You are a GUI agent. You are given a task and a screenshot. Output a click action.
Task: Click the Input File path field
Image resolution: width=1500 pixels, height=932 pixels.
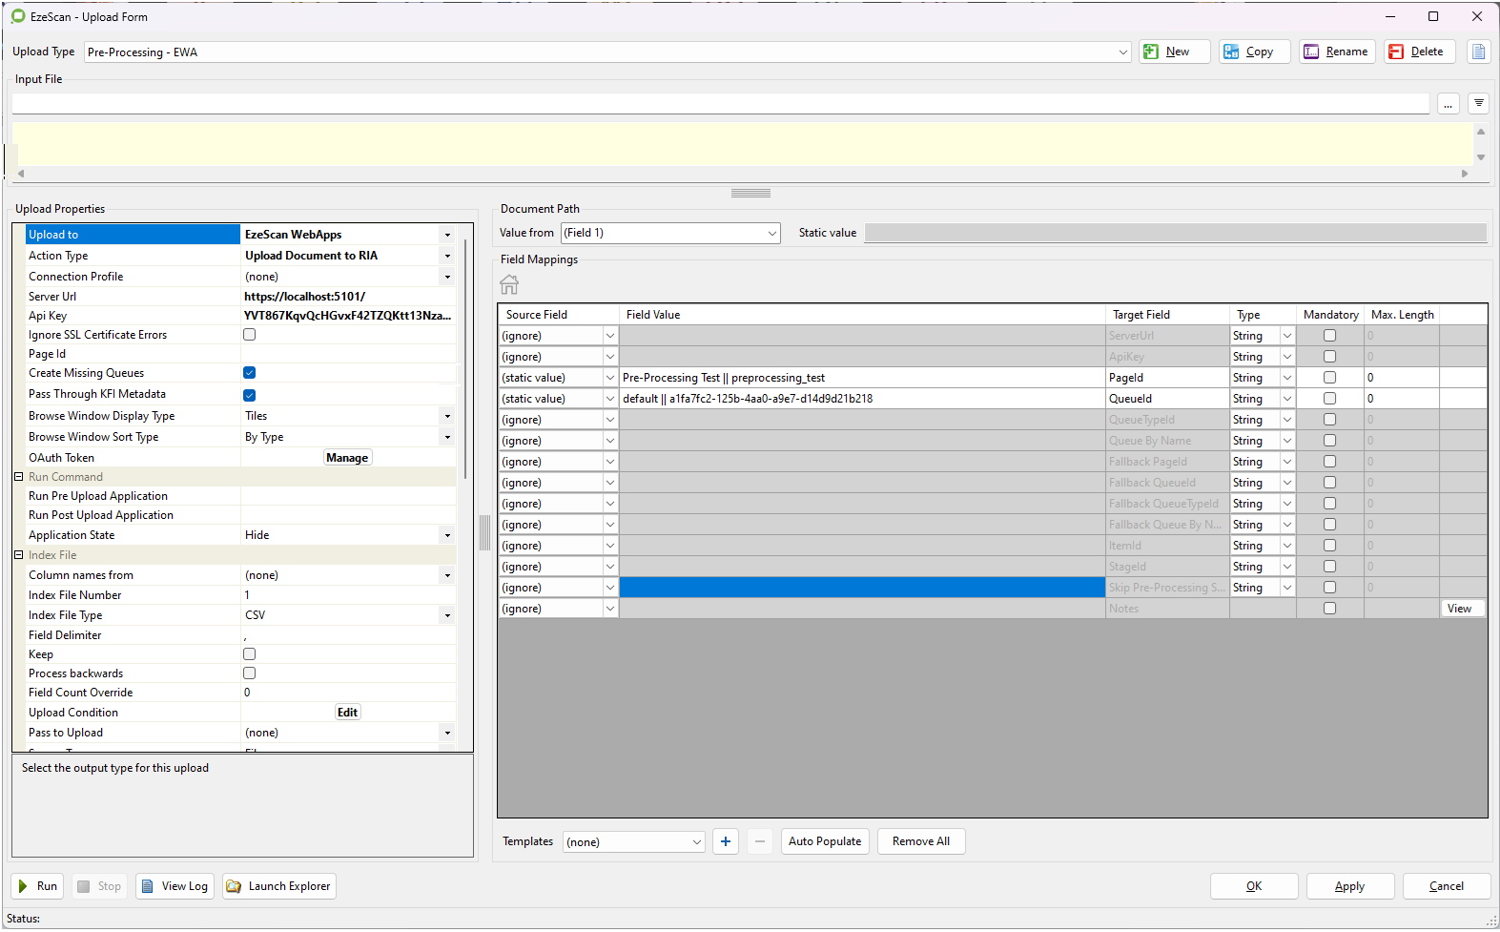pos(720,103)
